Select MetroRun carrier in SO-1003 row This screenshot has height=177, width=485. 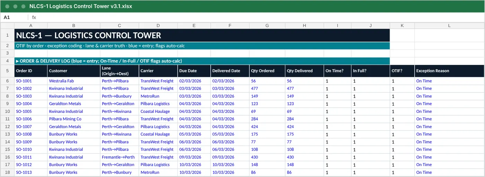(x=158, y=96)
